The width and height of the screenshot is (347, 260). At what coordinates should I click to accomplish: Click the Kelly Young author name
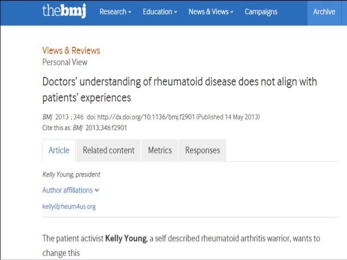pos(58,175)
